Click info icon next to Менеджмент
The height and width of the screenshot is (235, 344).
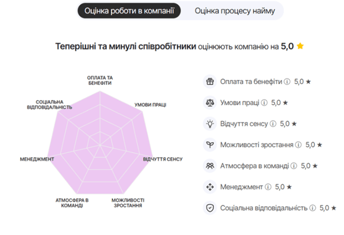pos(268,187)
